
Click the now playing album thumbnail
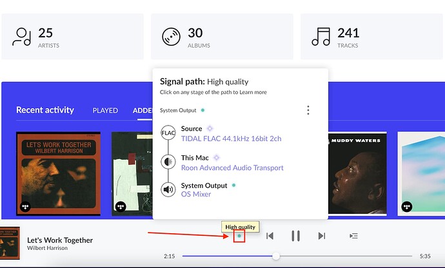click(10, 243)
